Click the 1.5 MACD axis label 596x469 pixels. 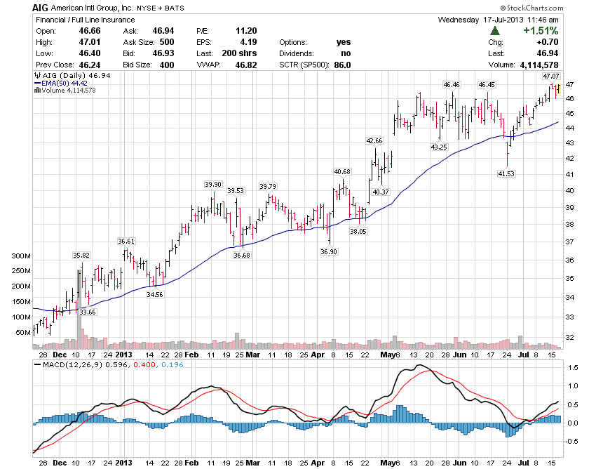click(573, 368)
